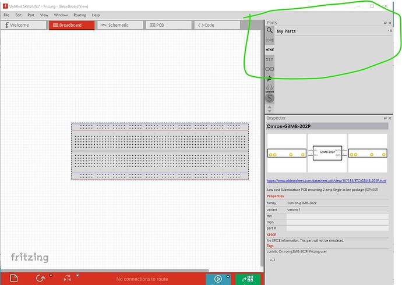Viewport: 402px width, 285px height.
Task: Maximize the Fritzing window
Action: click(x=372, y=6)
